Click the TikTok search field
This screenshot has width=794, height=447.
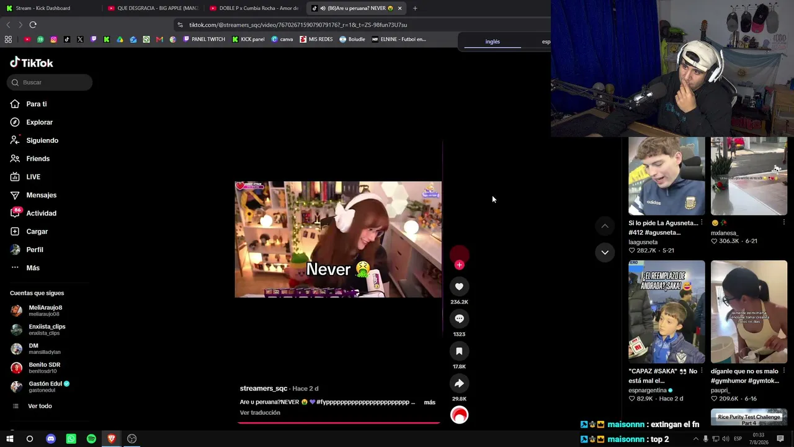pyautogui.click(x=50, y=83)
